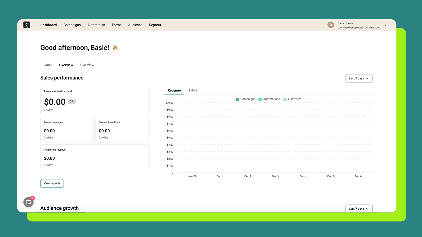Switch to the Goals tab
422x237 pixels.
point(48,65)
